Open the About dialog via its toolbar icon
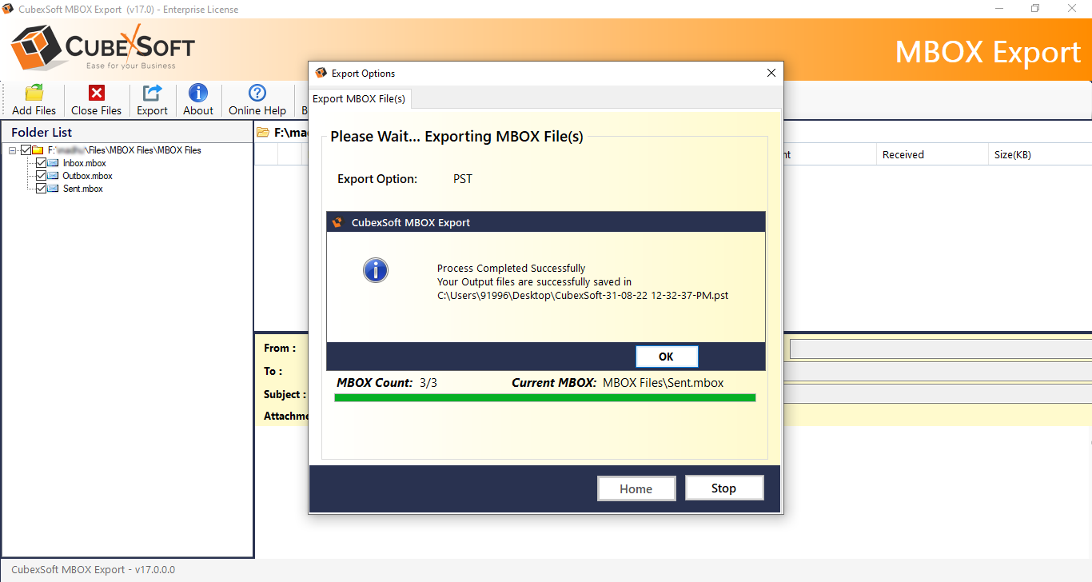1092x582 pixels. [197, 94]
